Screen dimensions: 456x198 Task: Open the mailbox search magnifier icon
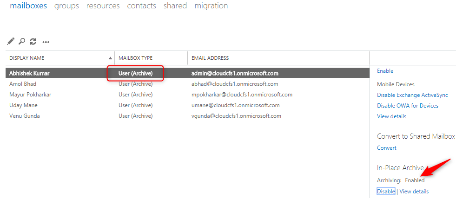pyautogui.click(x=21, y=41)
